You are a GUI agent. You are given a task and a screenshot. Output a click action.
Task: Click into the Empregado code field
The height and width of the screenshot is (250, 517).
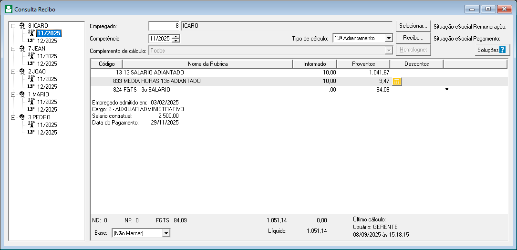coord(164,26)
